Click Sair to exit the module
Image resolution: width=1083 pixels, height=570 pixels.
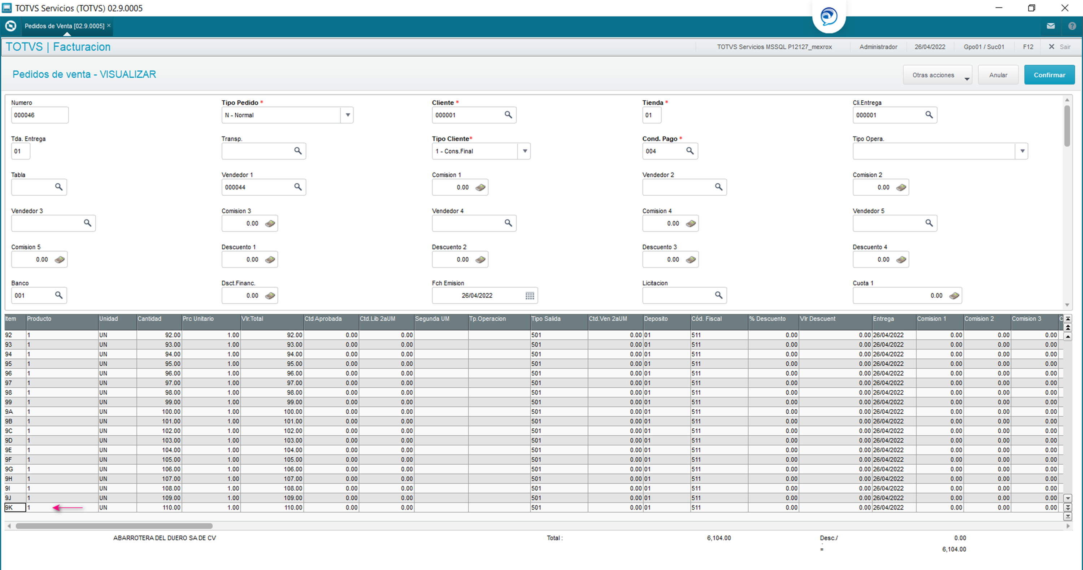tap(1060, 47)
